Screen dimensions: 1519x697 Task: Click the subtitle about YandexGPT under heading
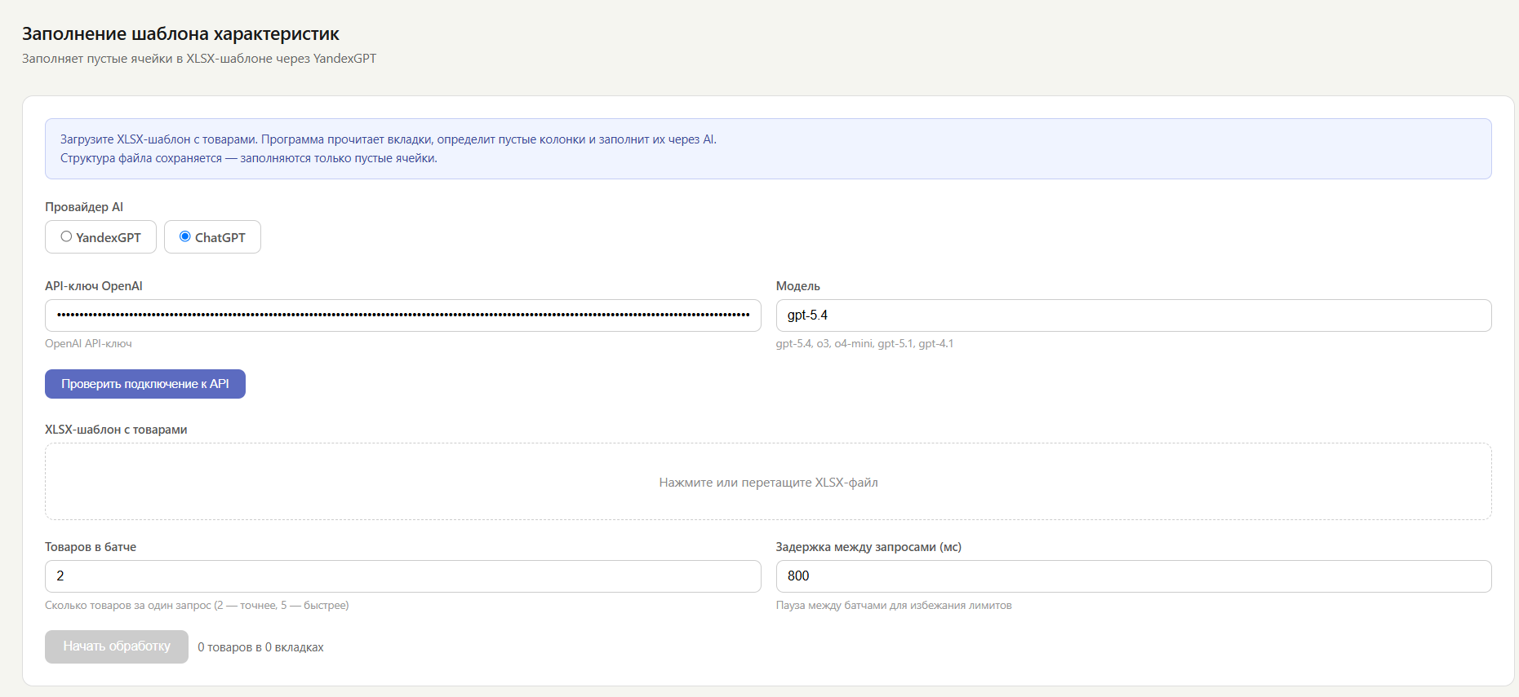coord(199,59)
